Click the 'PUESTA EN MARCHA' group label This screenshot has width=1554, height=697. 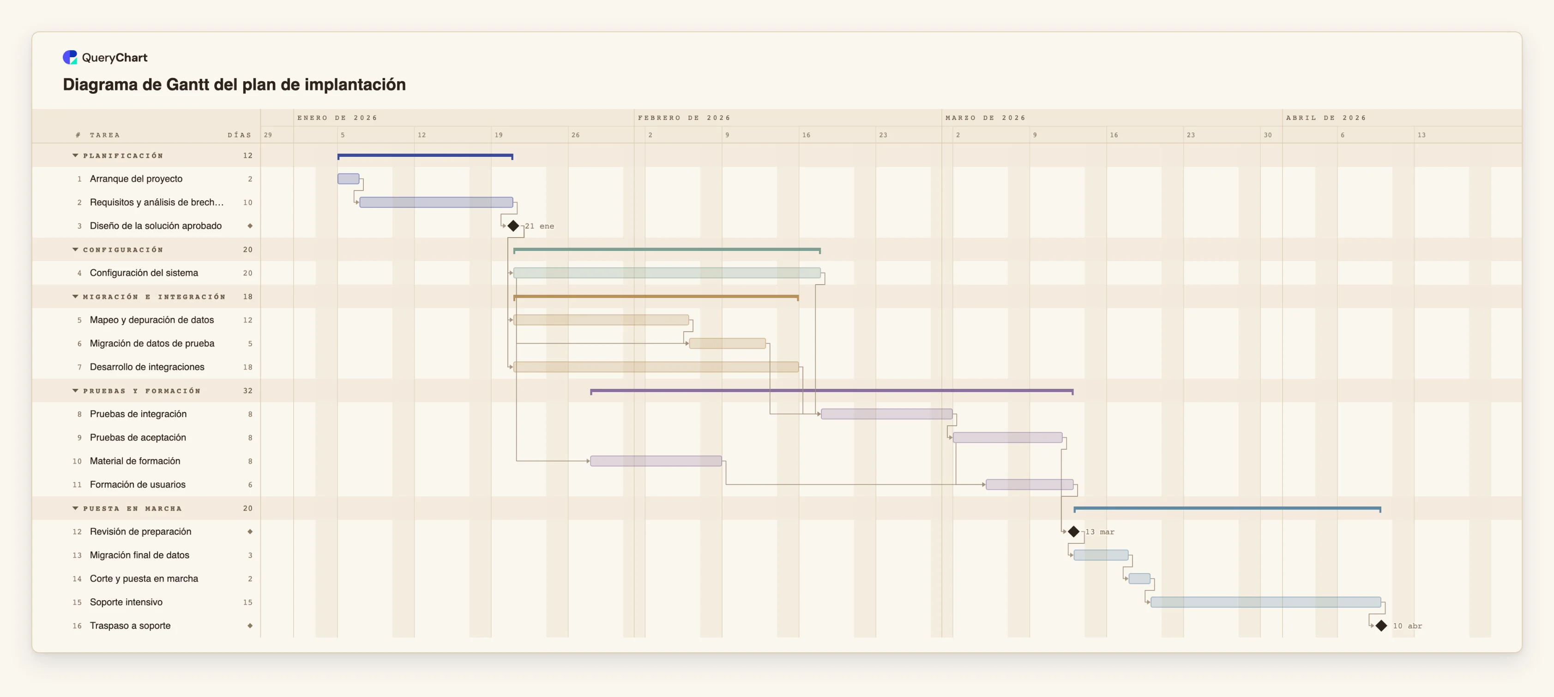point(132,508)
